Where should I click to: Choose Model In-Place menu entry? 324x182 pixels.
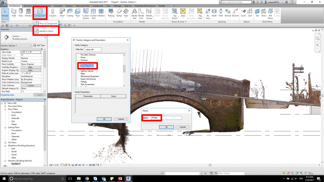(46, 31)
